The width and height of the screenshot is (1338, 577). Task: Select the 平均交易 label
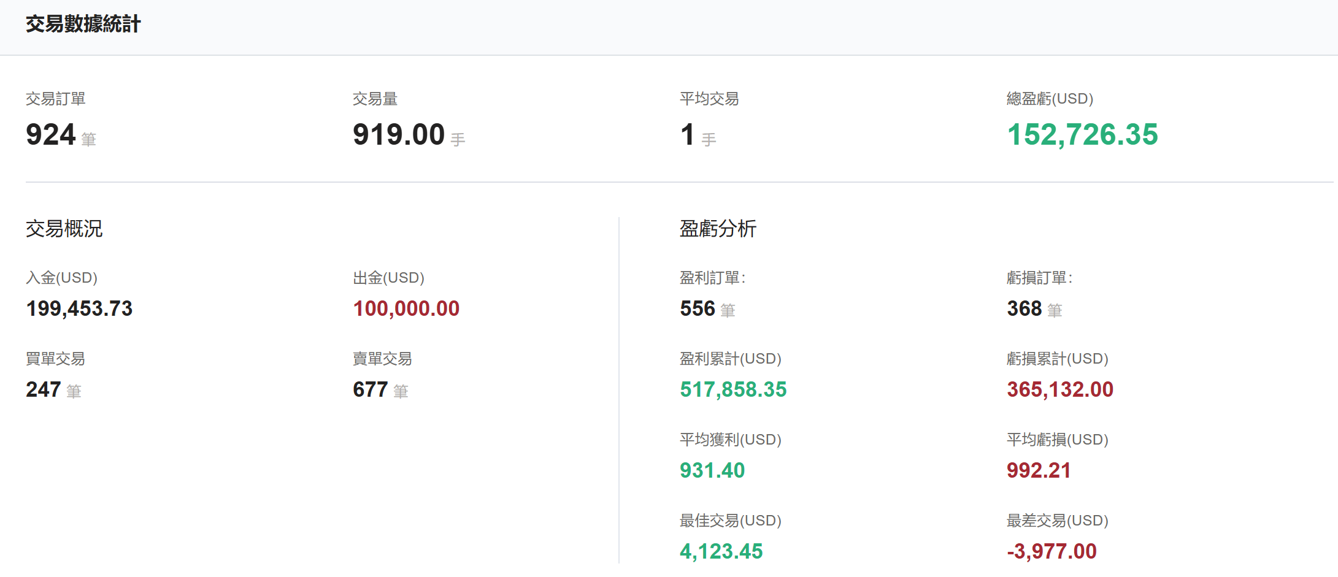(x=709, y=99)
